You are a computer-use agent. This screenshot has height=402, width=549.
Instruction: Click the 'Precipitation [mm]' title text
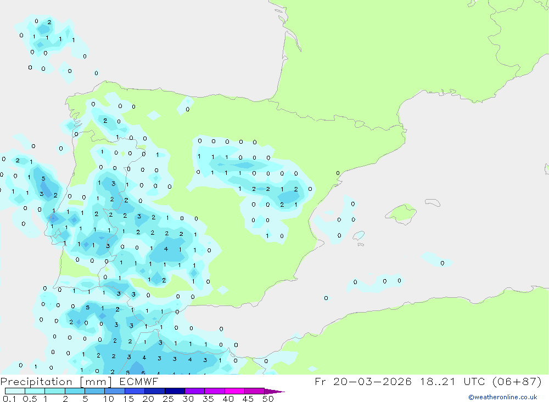tap(56, 382)
